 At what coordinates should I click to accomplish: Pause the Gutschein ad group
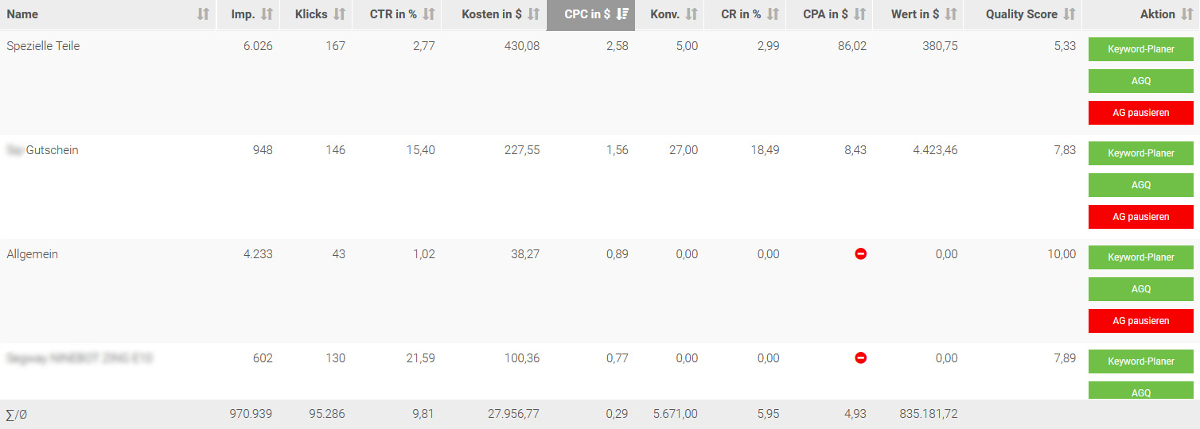pyautogui.click(x=1141, y=217)
